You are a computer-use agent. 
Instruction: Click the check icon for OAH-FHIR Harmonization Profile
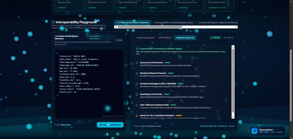coord(137,105)
